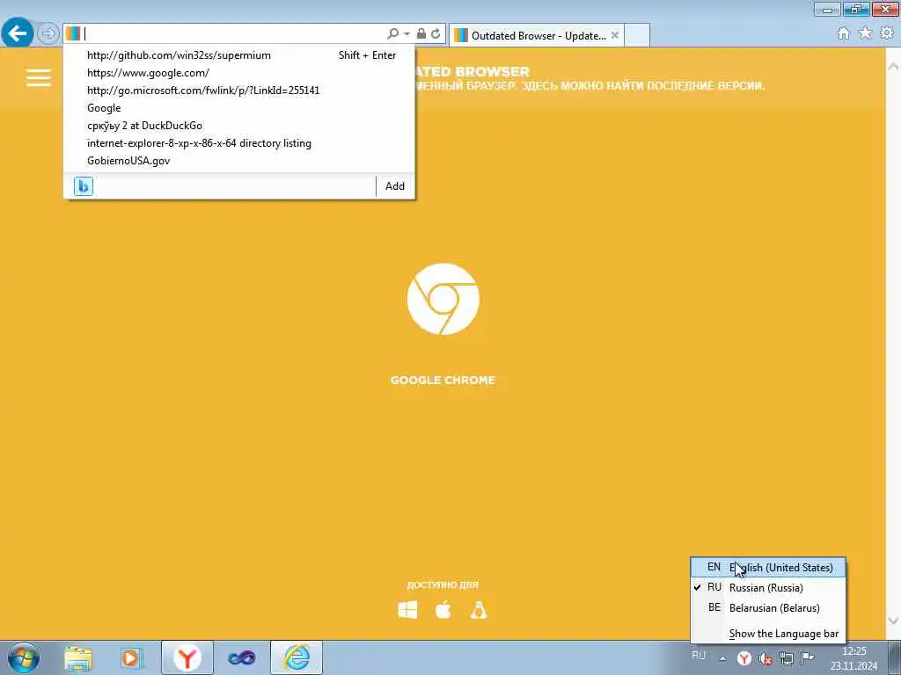Select the Linux penguin platform icon
Viewport: 901px width, 675px height.
[479, 610]
